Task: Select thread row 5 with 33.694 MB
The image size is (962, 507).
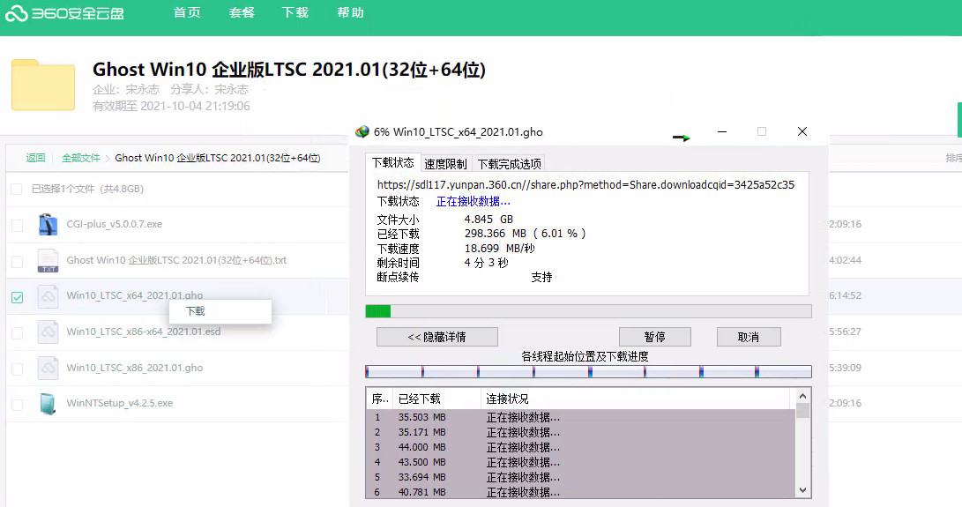Action: 580,477
